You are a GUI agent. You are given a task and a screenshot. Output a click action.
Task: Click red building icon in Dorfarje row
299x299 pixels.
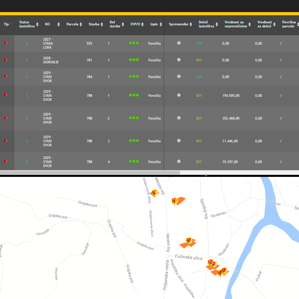[5, 60]
